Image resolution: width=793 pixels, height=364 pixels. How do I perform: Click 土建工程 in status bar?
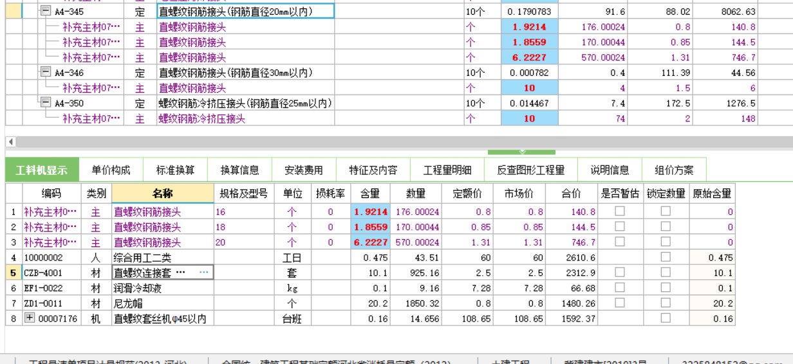tap(511, 361)
